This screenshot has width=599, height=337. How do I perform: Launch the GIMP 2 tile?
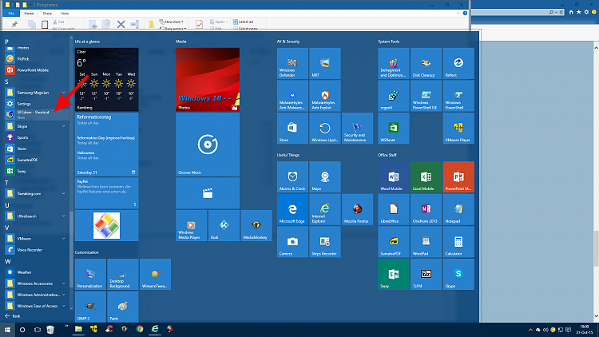pos(90,307)
